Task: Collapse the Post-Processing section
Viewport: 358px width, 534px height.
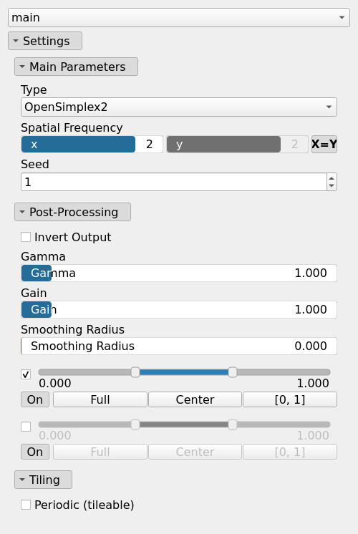Action: click(x=72, y=212)
